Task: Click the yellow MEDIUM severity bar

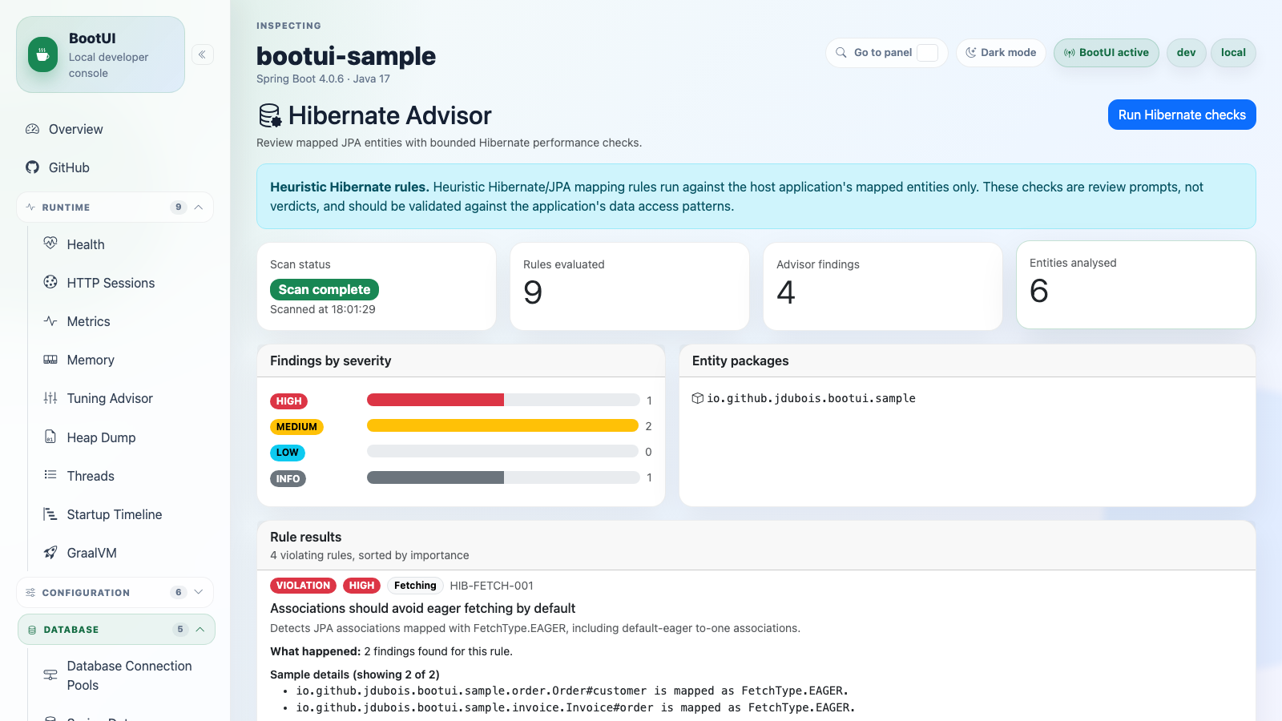Action: tap(502, 425)
